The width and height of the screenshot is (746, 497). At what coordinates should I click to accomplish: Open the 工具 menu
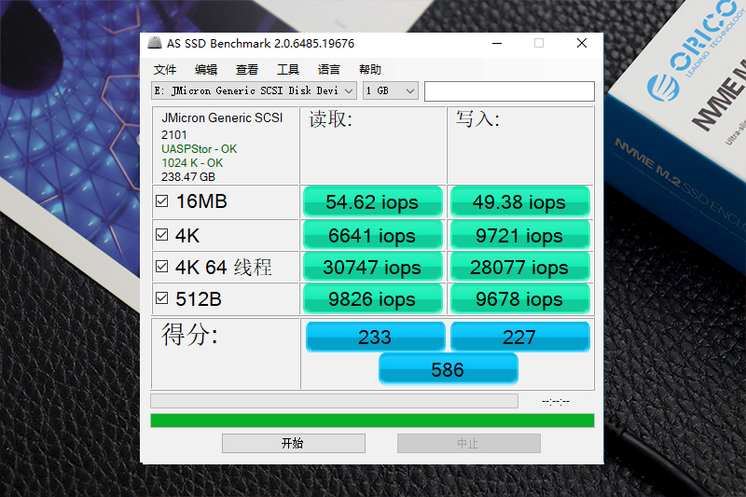point(288,69)
